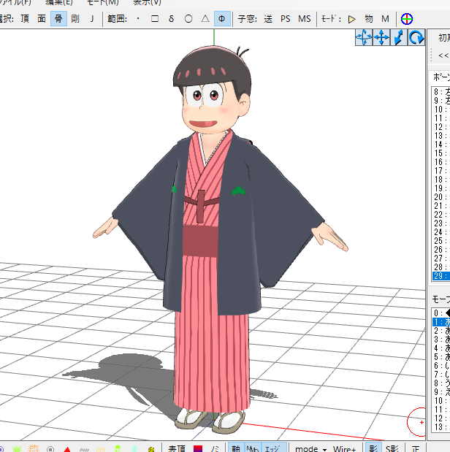Select the δ lasso range tool
450x452 pixels.
click(x=172, y=19)
